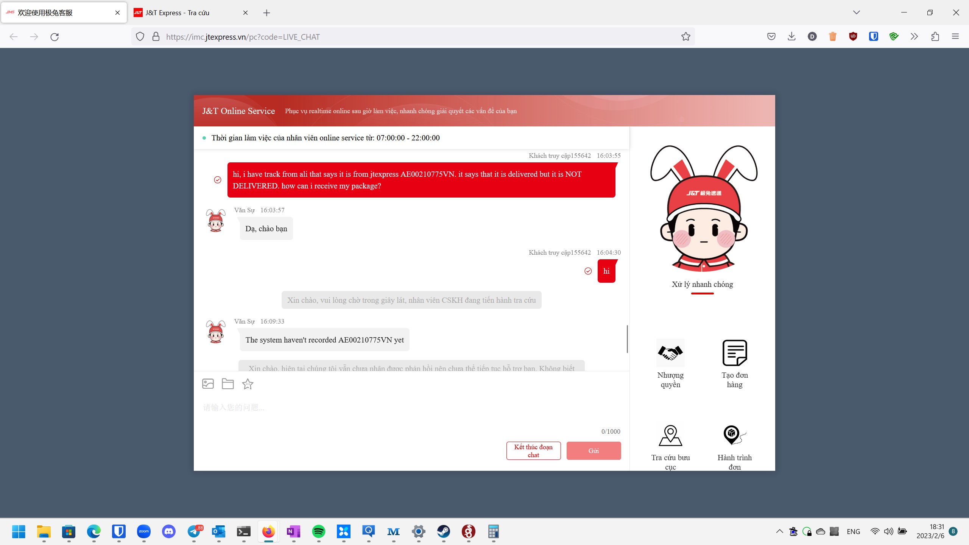
Task: Bookmark this page with the star icon
Action: [x=685, y=37]
